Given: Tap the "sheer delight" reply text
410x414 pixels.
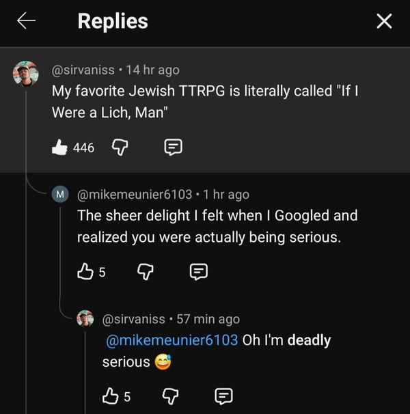Looking at the screenshot, I should tap(217, 226).
